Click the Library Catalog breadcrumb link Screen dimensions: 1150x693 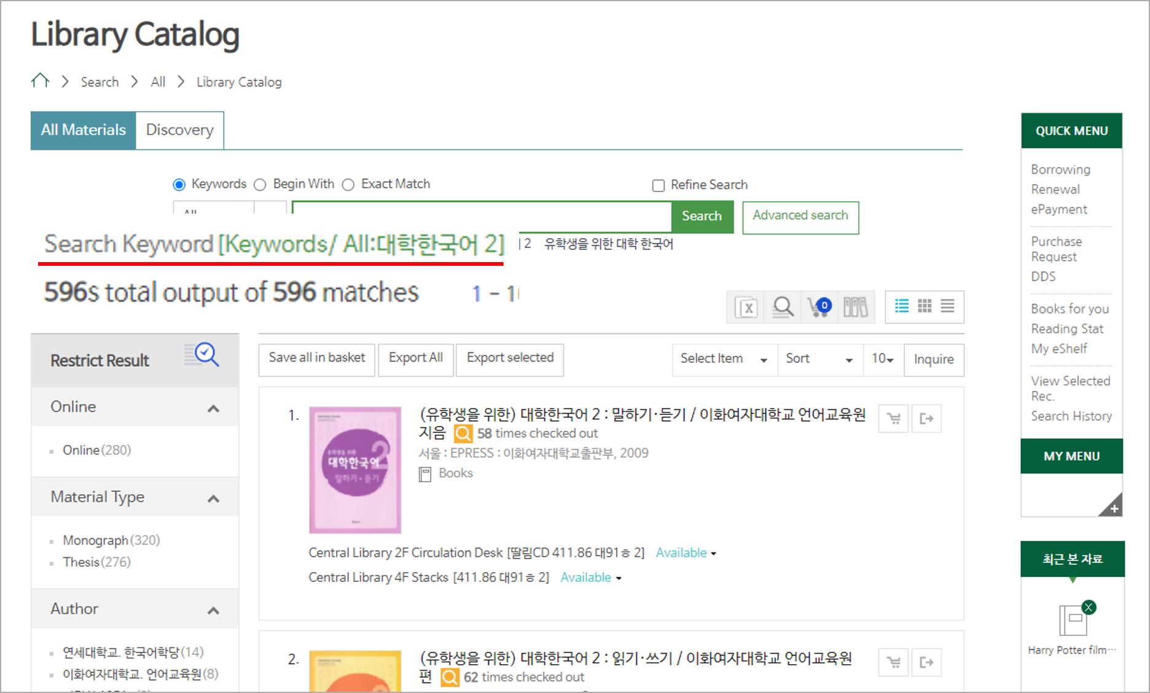tap(239, 82)
